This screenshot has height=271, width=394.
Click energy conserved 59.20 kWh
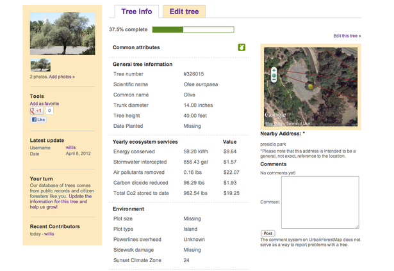pos(196,151)
